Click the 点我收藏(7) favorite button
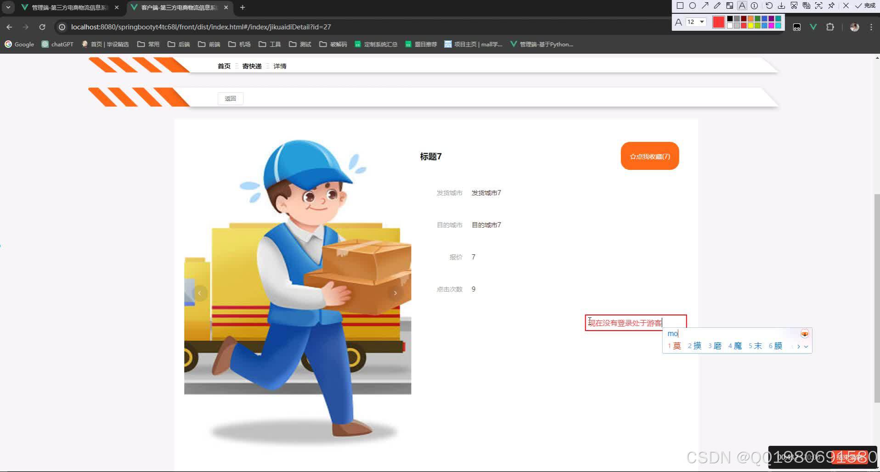The image size is (880, 472). (649, 156)
